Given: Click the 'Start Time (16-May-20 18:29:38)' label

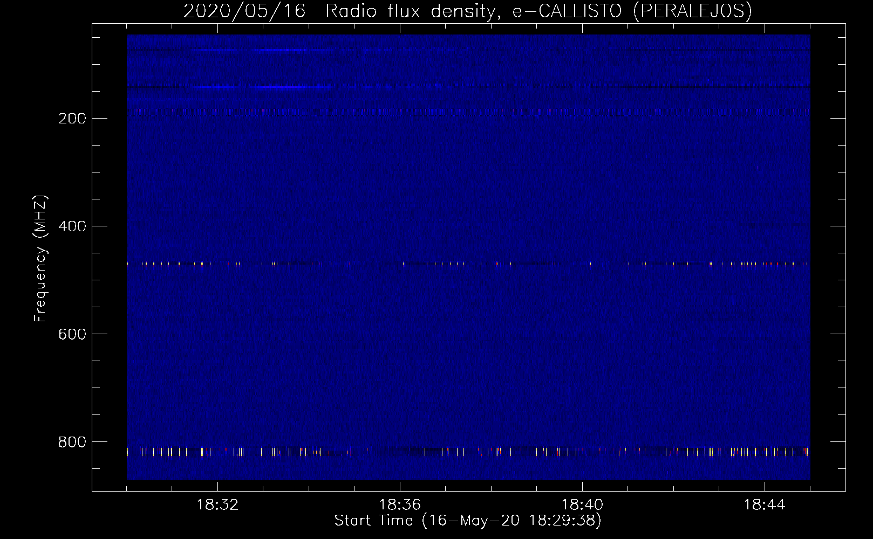Looking at the screenshot, I should pyautogui.click(x=468, y=521).
